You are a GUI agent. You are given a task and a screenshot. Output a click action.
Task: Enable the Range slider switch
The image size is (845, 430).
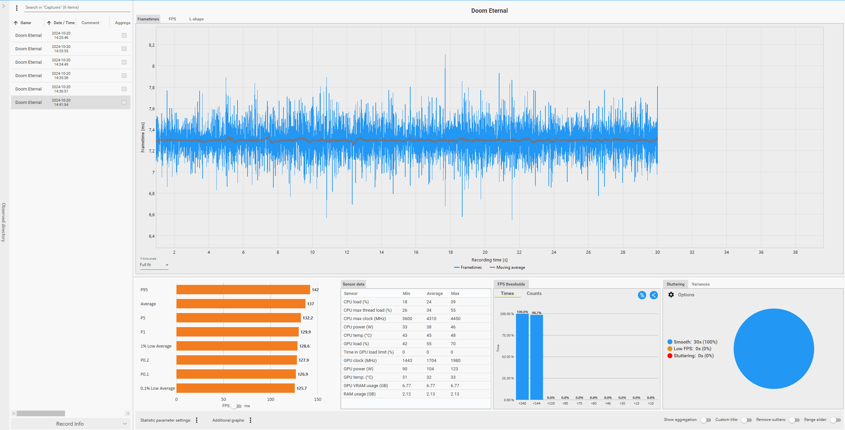pyautogui.click(x=835, y=420)
